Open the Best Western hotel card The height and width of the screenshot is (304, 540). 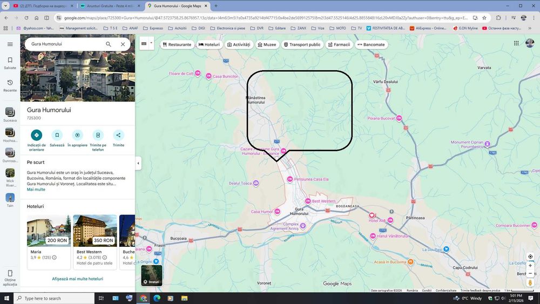coord(95,242)
